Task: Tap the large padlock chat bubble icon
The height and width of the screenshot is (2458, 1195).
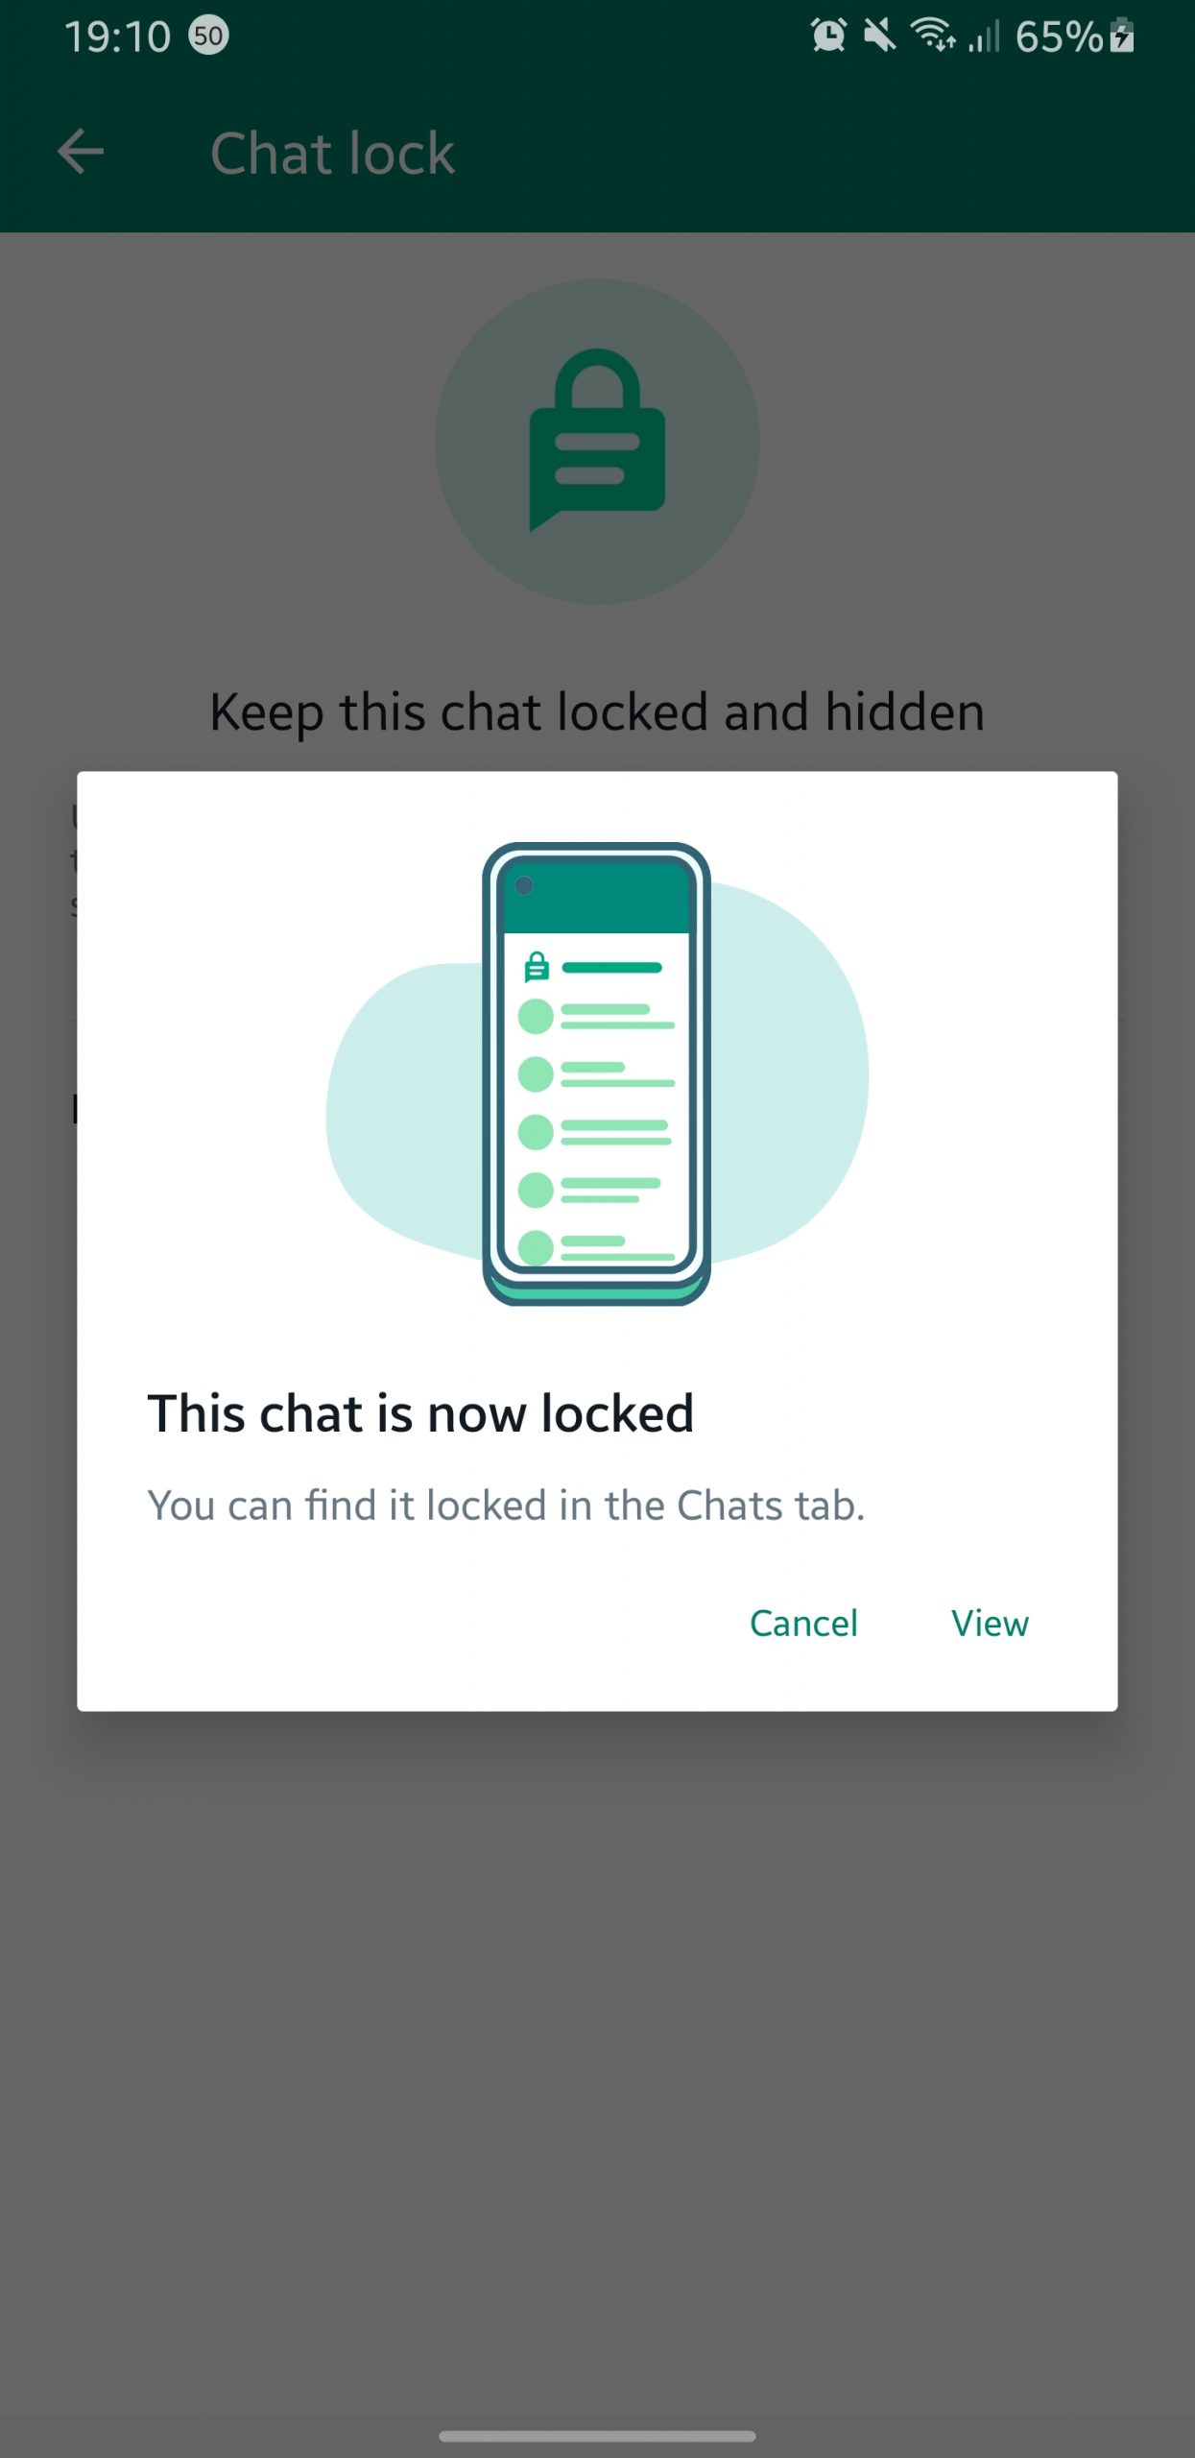Action: click(x=597, y=440)
